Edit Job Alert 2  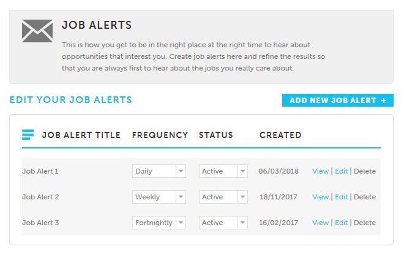(x=341, y=198)
